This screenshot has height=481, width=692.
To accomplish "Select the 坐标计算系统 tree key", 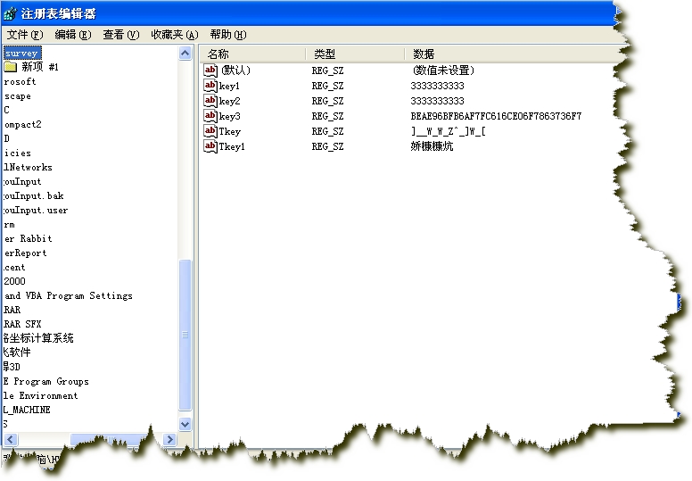I will (38, 338).
